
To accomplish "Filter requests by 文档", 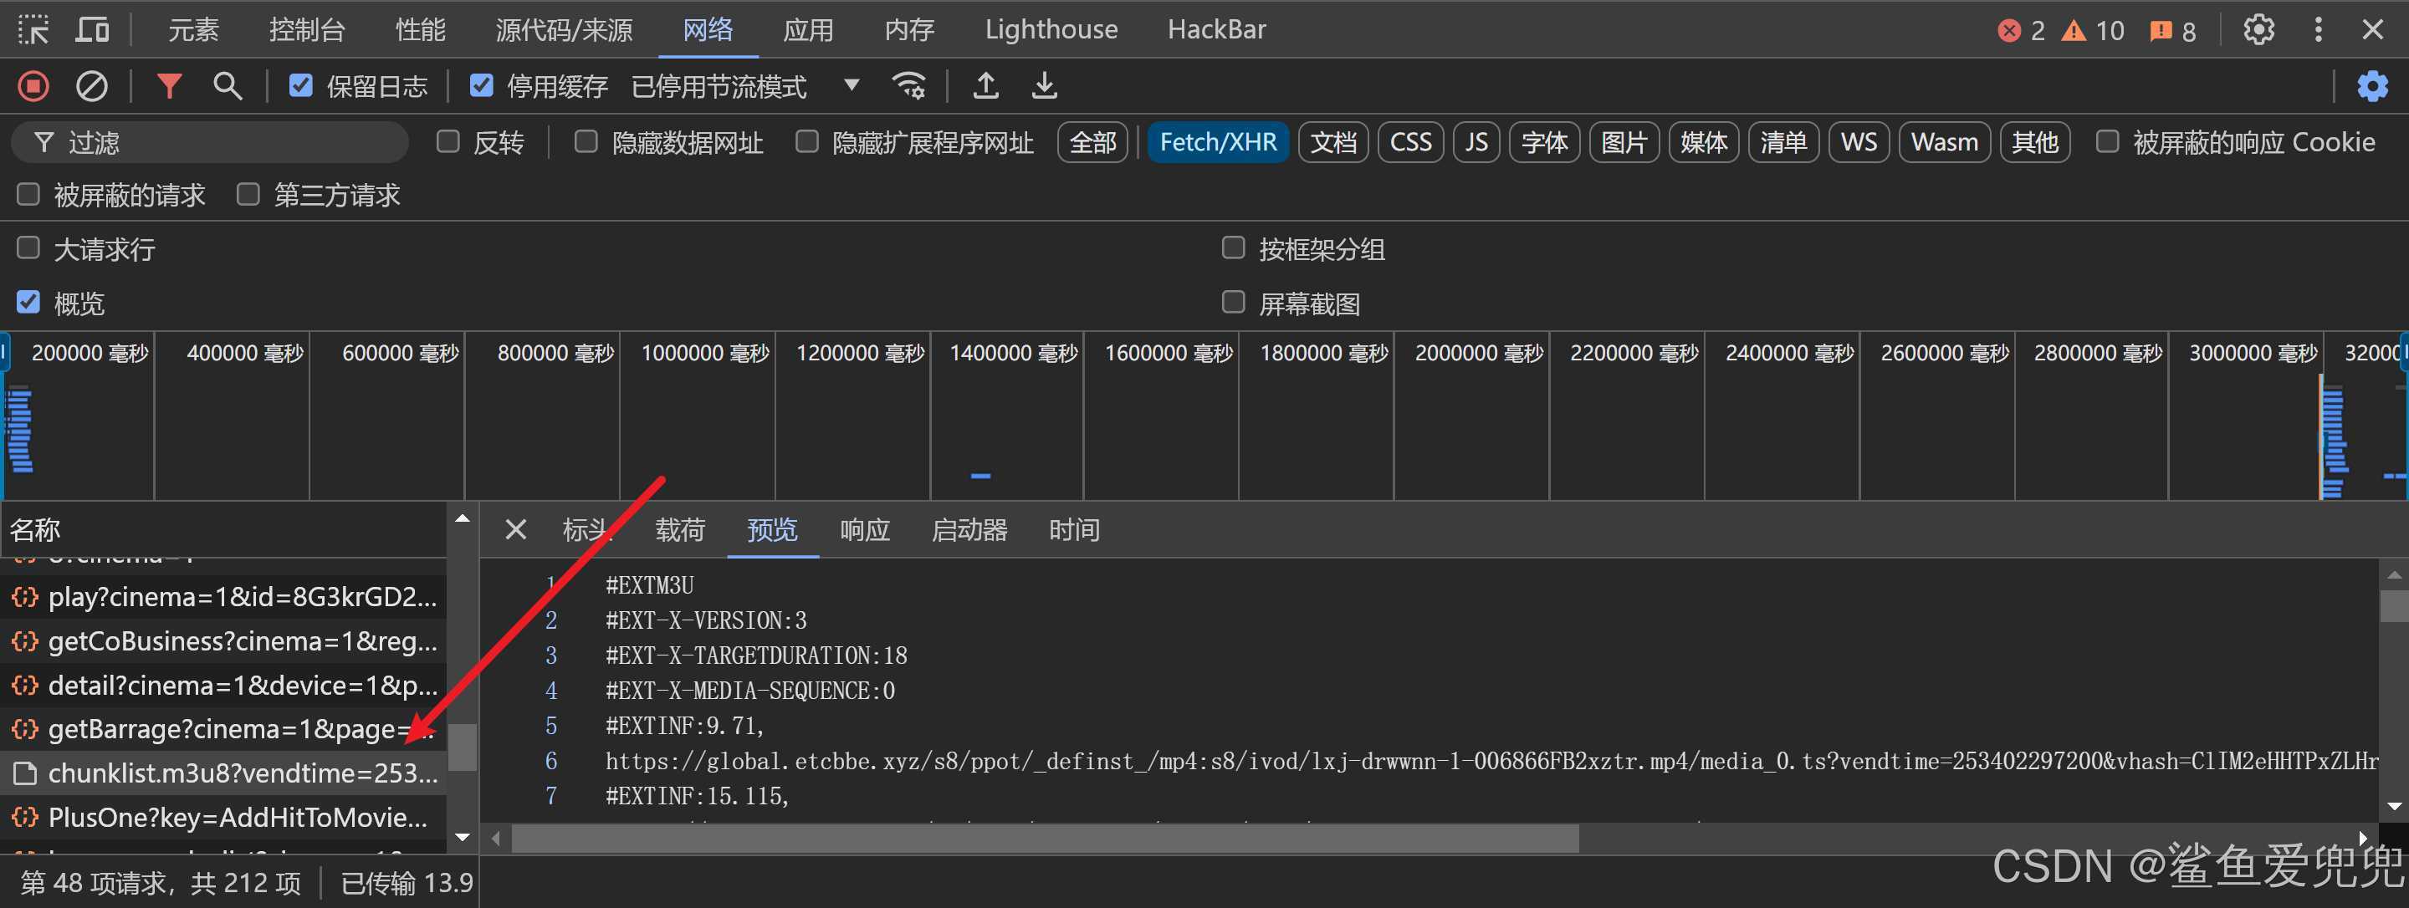I will pyautogui.click(x=1333, y=142).
